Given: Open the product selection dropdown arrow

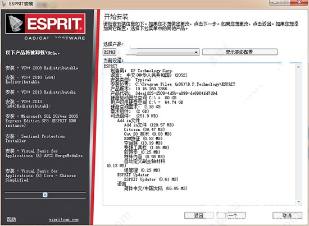Looking at the screenshot, I should [196, 52].
